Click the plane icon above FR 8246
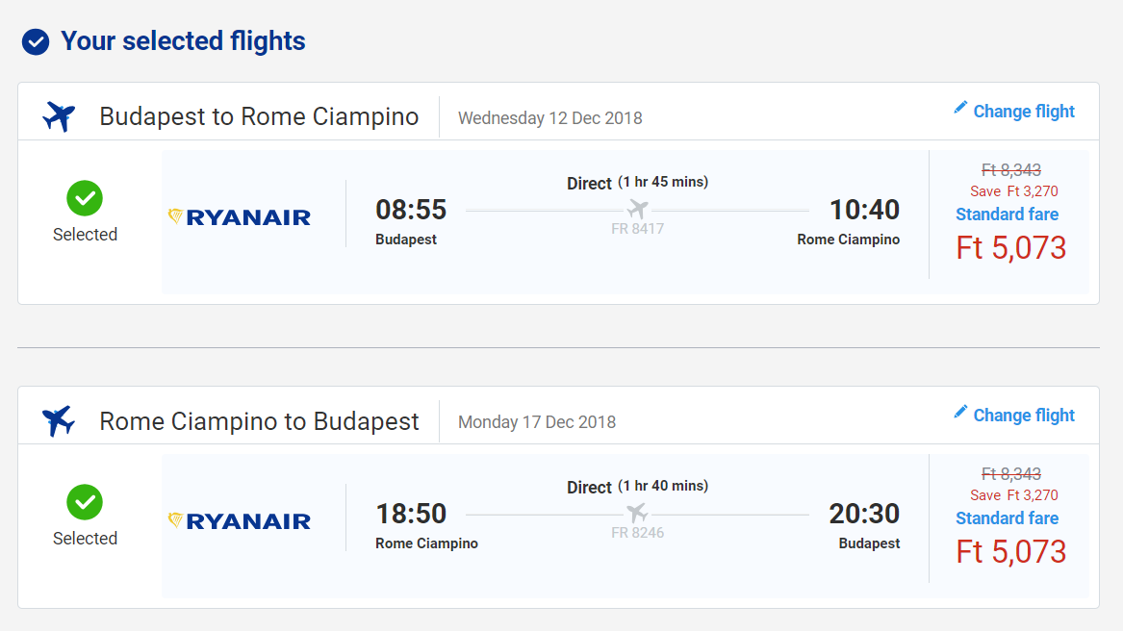The width and height of the screenshot is (1123, 631). coord(637,513)
